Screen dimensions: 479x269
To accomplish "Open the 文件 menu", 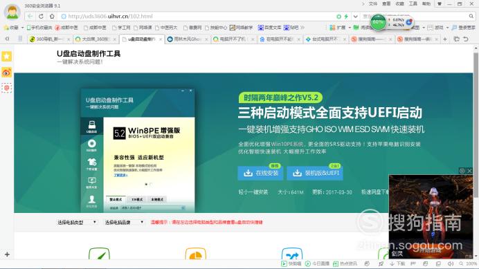I will [373, 3].
